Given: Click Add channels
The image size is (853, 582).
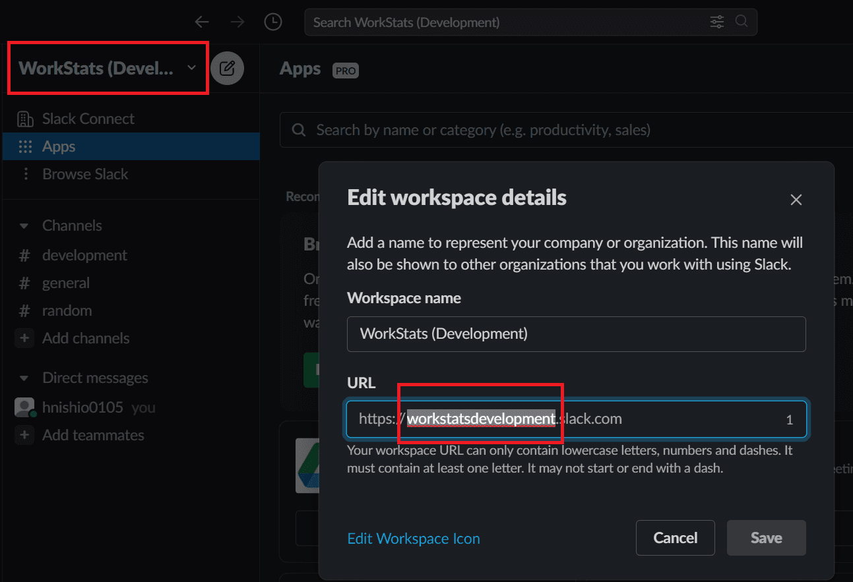Looking at the screenshot, I should coord(86,338).
